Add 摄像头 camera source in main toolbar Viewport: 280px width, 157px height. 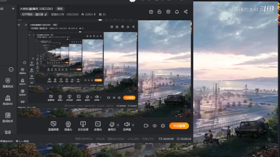[x=68, y=126]
